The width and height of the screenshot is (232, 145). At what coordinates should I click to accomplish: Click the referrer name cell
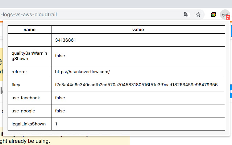[29, 72]
